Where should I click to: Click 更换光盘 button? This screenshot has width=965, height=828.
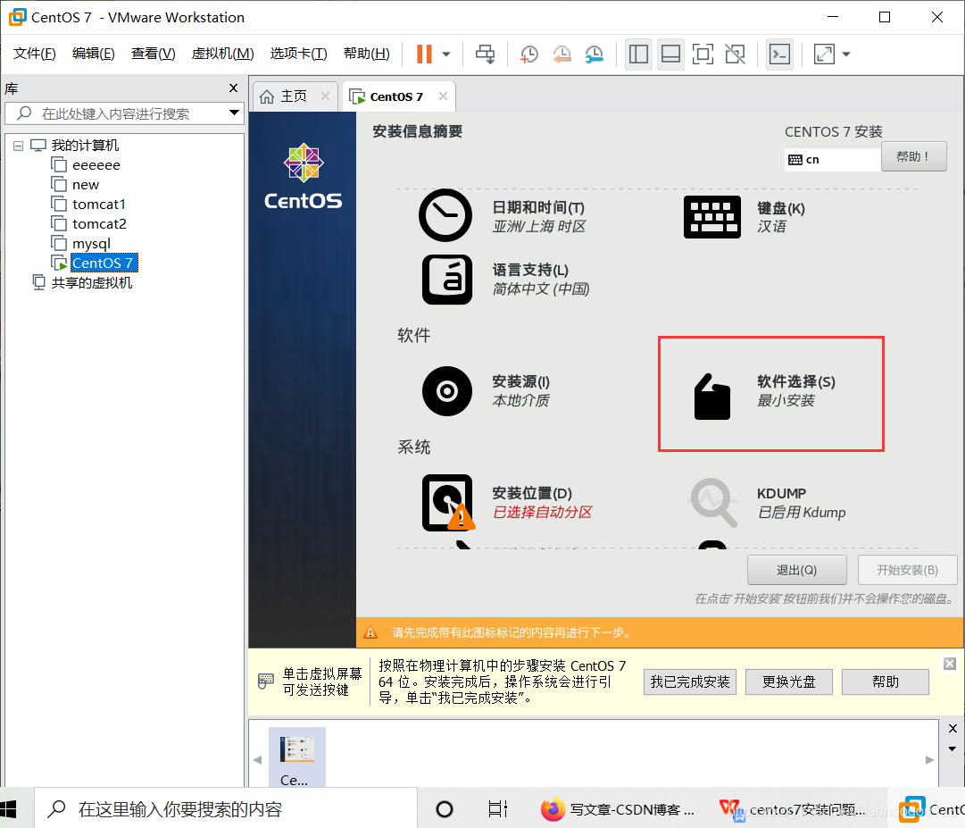[x=789, y=682]
